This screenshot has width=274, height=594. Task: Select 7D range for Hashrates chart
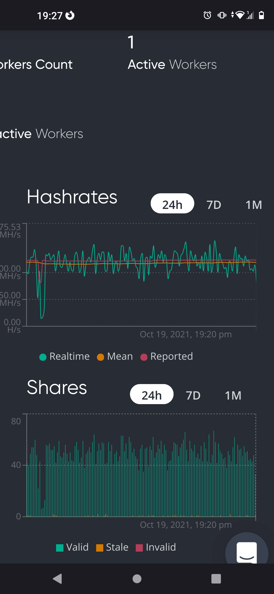pos(214,205)
